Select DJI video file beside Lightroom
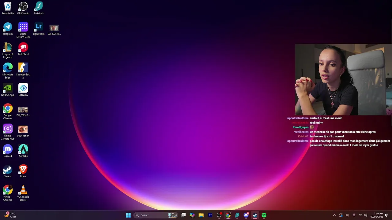The height and width of the screenshot is (220, 392). tap(54, 30)
